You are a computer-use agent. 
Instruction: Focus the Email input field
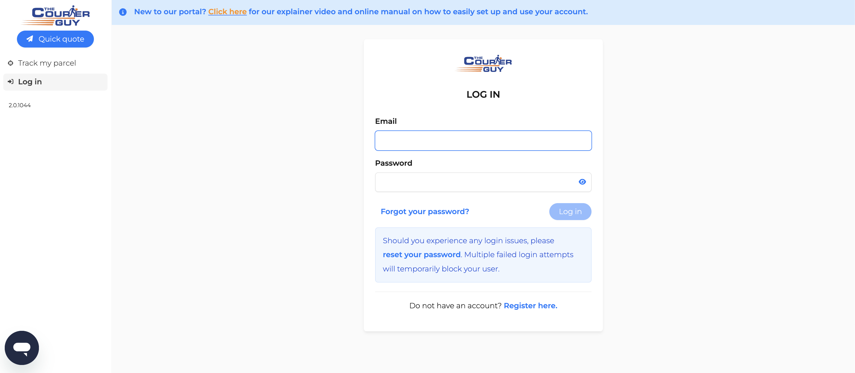(x=483, y=141)
